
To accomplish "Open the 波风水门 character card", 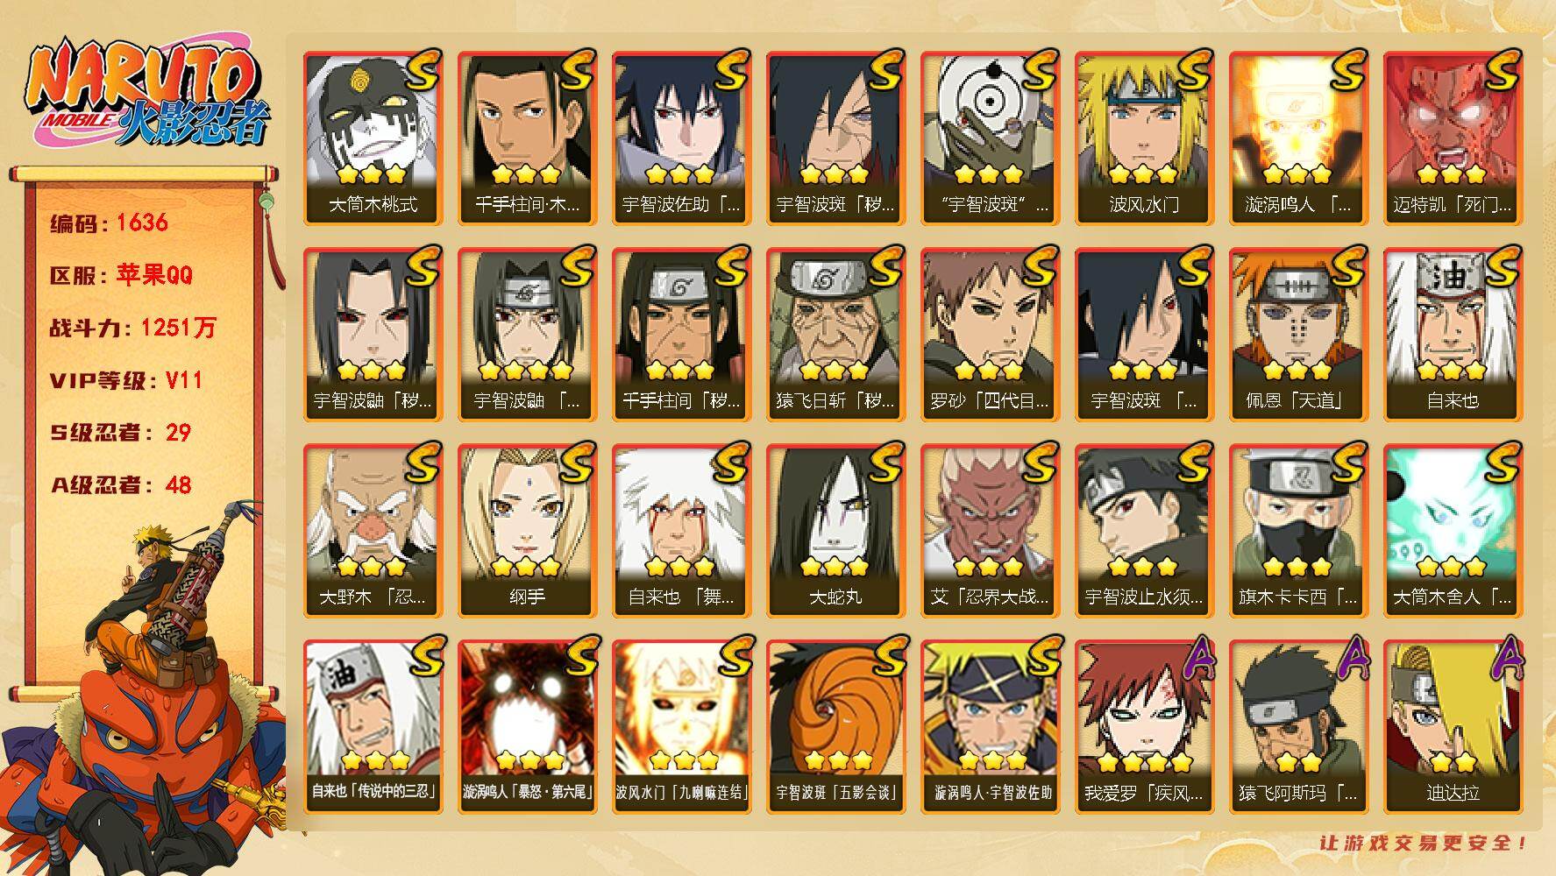I will click(1144, 138).
